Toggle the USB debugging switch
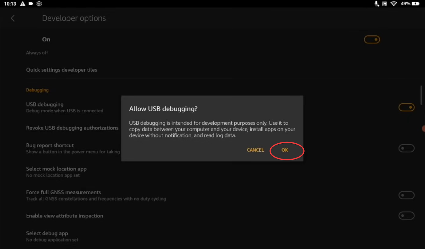This screenshot has width=425, height=249. click(406, 107)
